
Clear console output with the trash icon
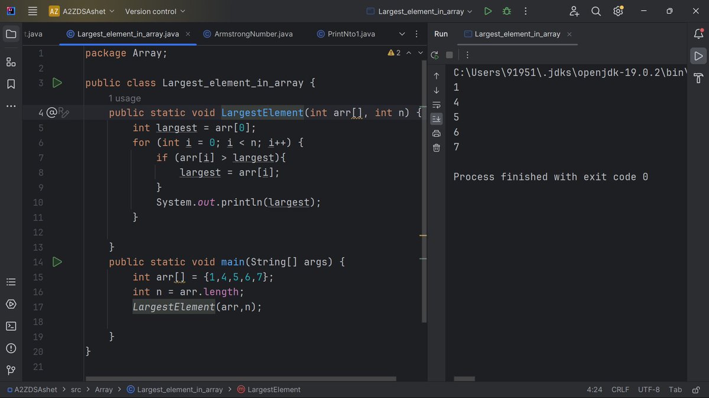436,147
